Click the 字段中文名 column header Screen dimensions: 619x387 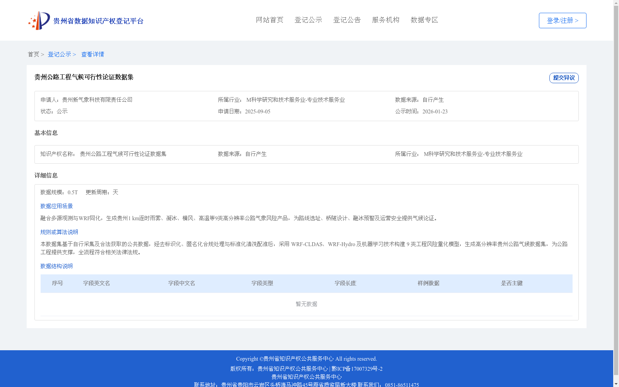click(x=182, y=283)
